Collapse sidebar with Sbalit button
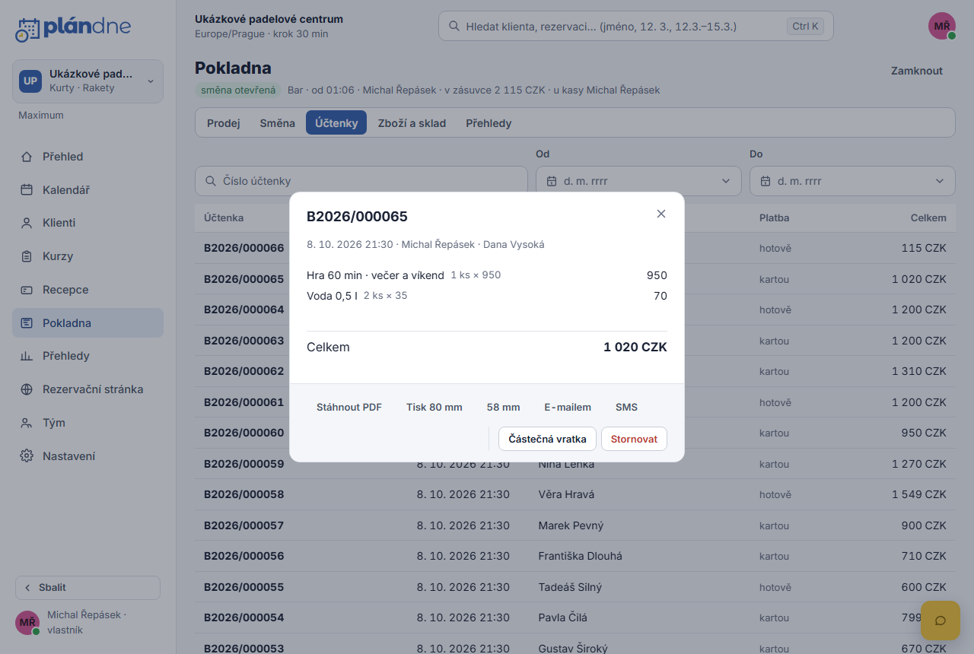The height and width of the screenshot is (654, 974). (x=88, y=588)
